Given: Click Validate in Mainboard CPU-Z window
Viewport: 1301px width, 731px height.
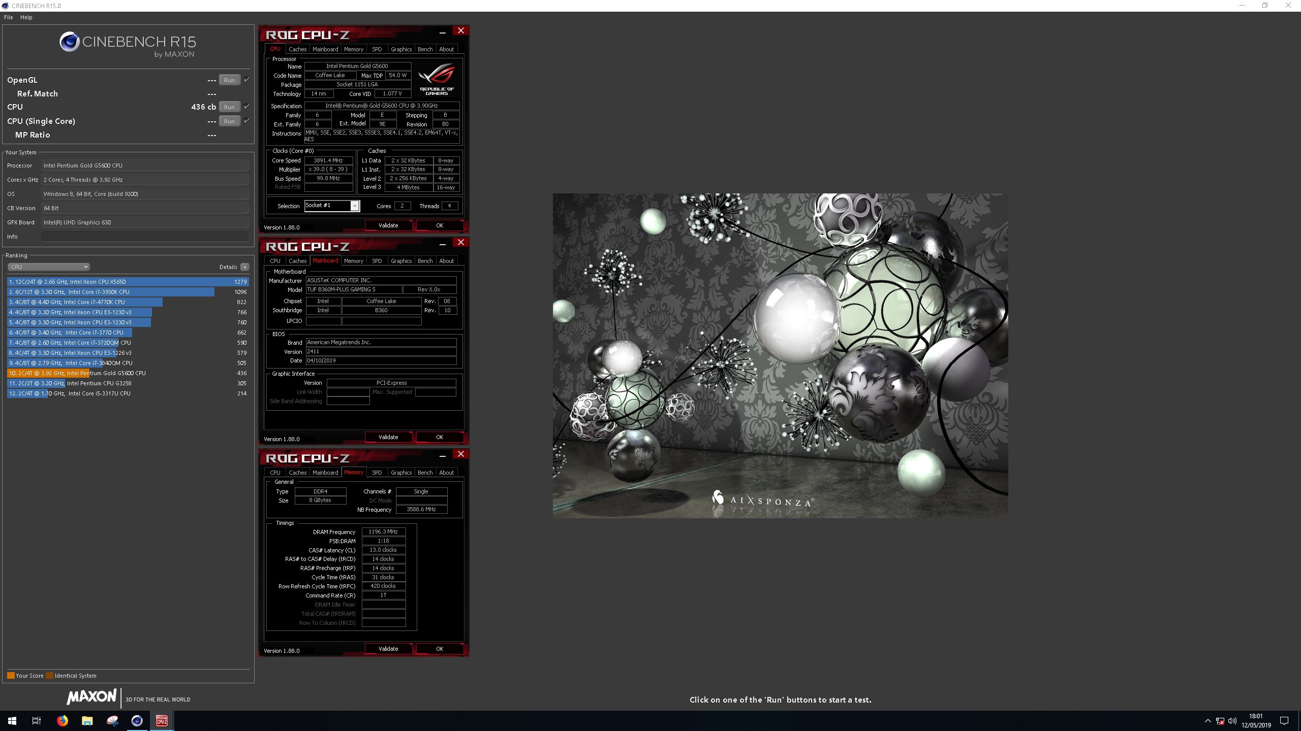Looking at the screenshot, I should point(388,437).
